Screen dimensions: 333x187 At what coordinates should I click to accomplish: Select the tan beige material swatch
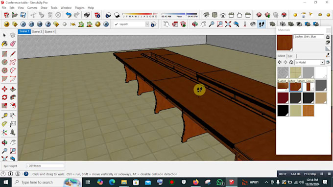(321, 98)
